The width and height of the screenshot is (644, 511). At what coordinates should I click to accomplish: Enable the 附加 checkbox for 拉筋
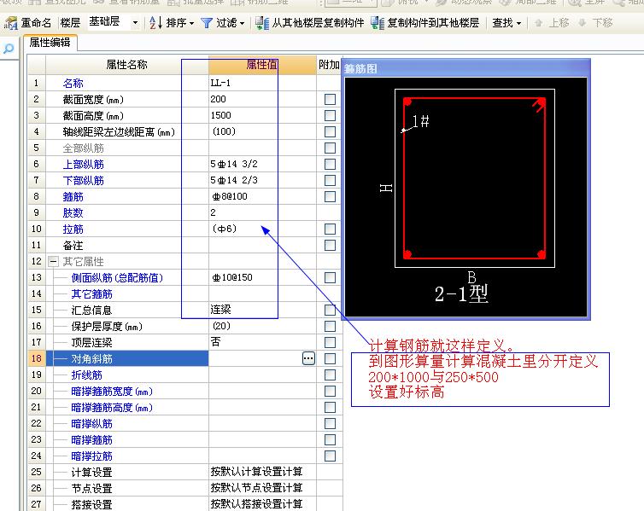(330, 229)
